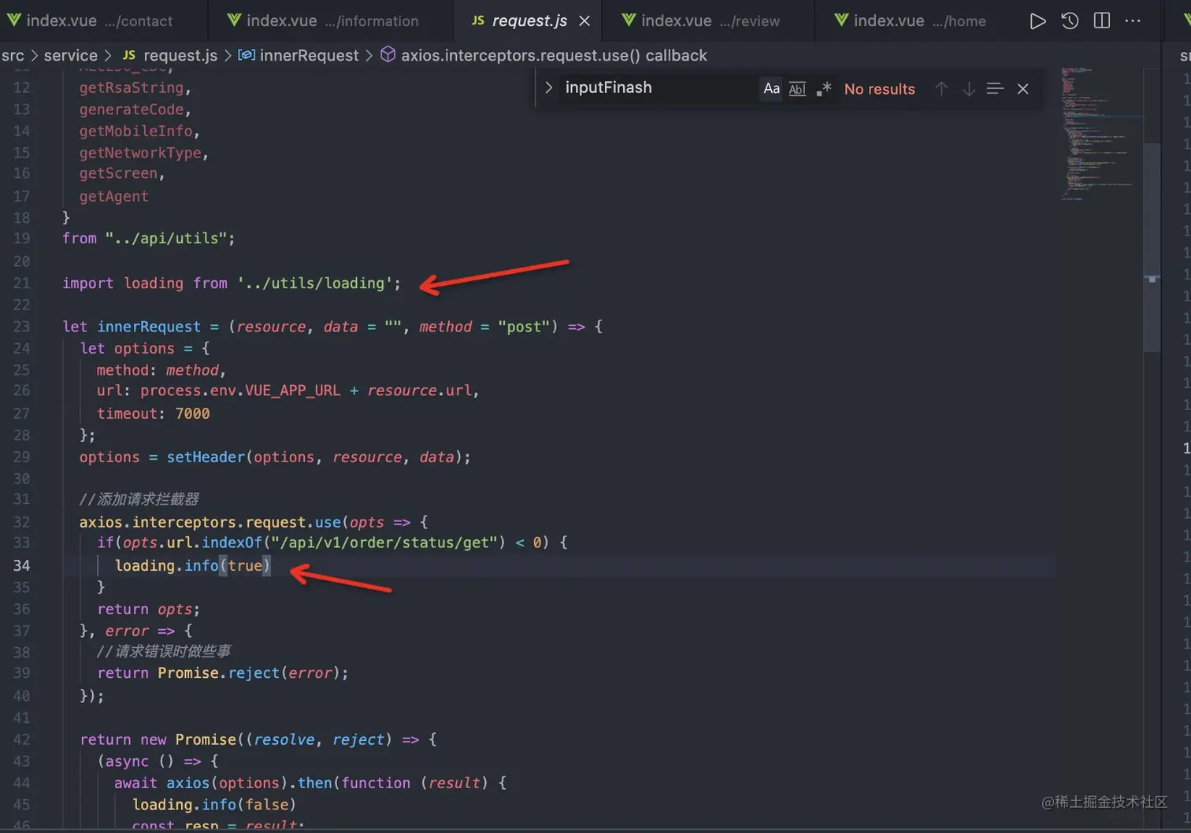Click the loading.info(true) call
Viewport: 1191px width, 833px height.
192,565
